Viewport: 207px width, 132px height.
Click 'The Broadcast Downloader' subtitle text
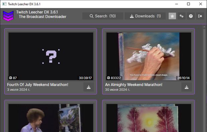[43, 17]
